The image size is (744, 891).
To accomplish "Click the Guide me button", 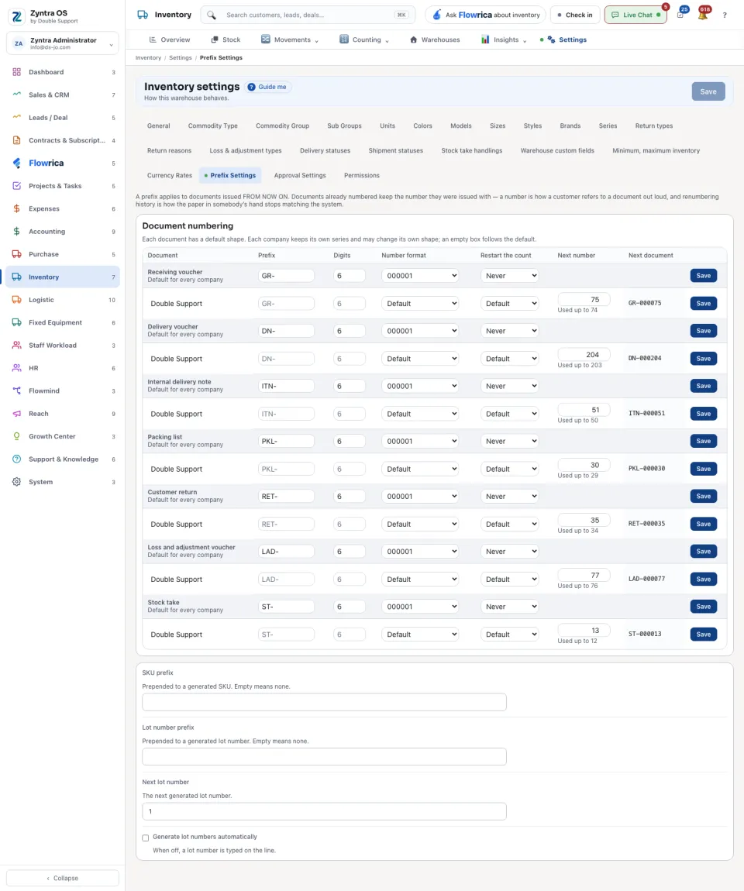I will [x=268, y=87].
